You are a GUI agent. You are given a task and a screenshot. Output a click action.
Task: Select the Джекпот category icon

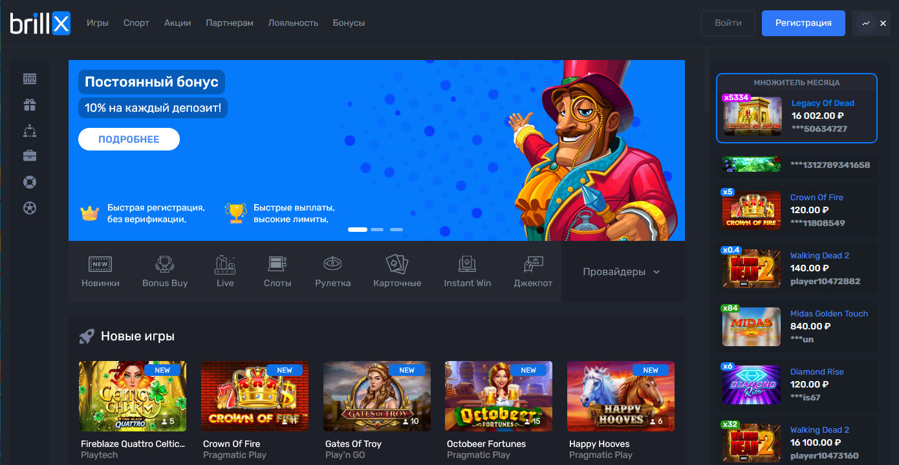pyautogui.click(x=534, y=263)
